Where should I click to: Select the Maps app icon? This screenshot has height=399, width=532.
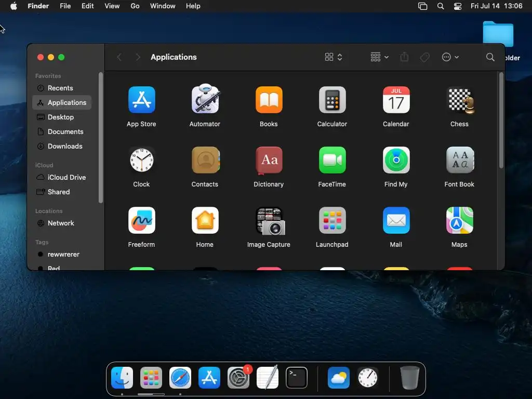tap(460, 220)
